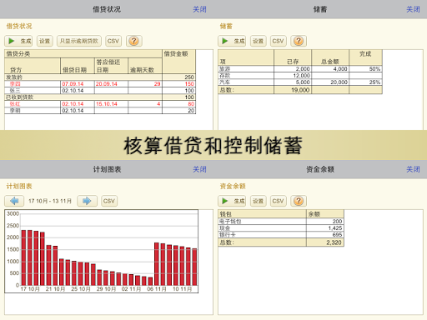Export 计划图表 data as CSV
The width and height of the screenshot is (427, 320).
109,201
